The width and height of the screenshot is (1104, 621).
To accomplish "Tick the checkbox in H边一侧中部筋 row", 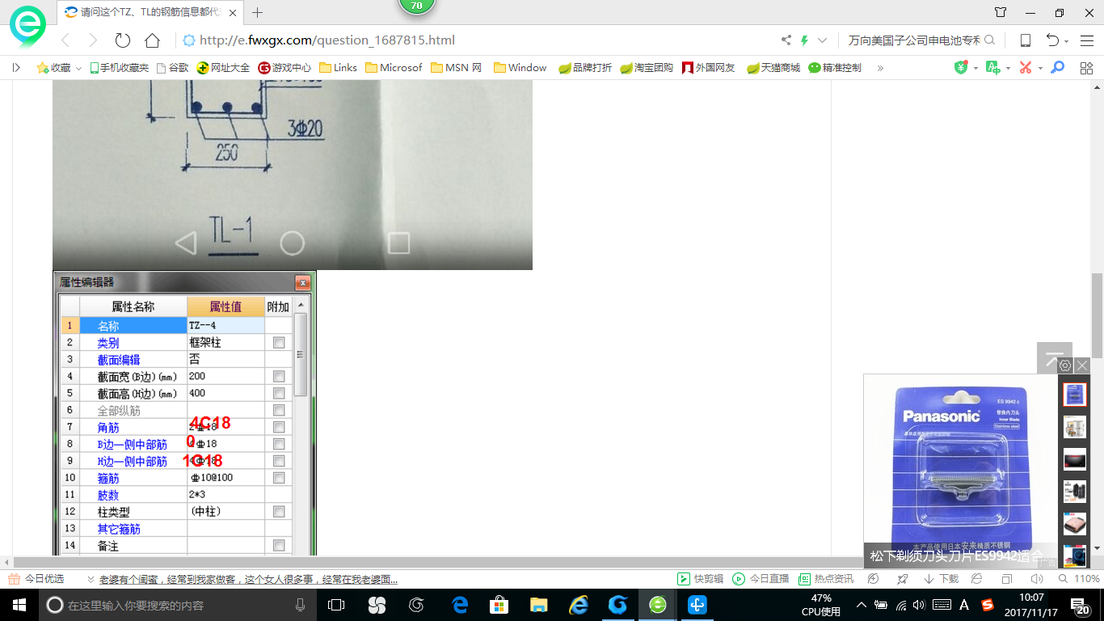I will (279, 461).
